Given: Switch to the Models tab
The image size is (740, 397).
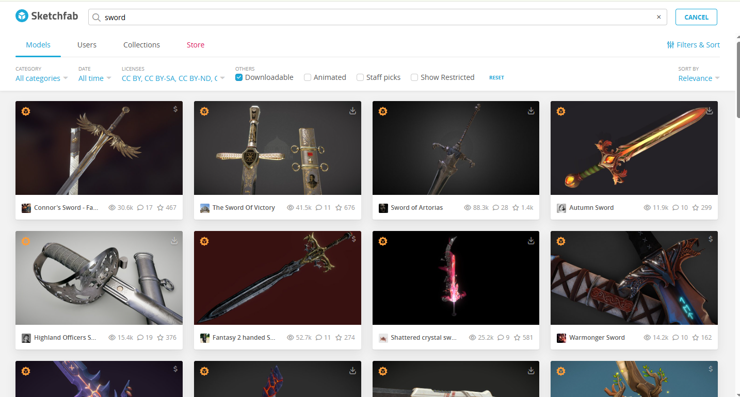Looking at the screenshot, I should click(x=38, y=45).
